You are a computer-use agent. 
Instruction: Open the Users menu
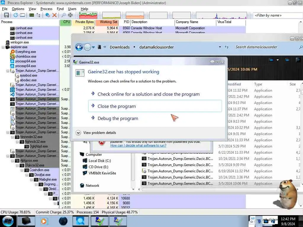tap(72, 9)
